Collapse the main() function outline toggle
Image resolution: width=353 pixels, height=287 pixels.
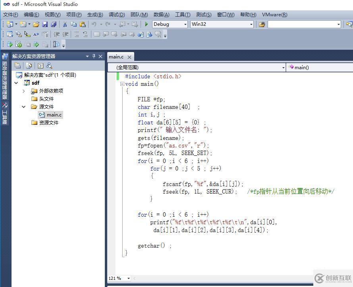coord(122,84)
